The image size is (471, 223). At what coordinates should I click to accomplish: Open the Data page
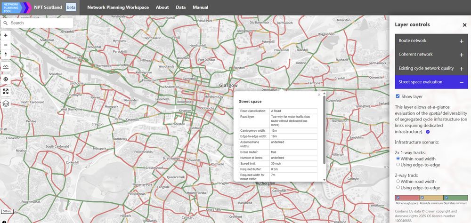[x=180, y=7]
